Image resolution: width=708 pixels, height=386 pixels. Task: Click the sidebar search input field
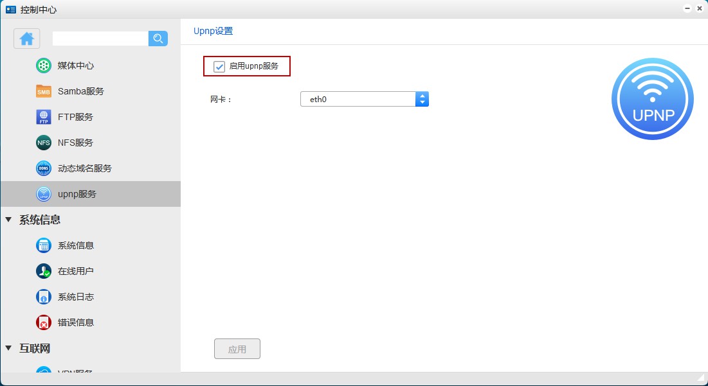click(100, 39)
